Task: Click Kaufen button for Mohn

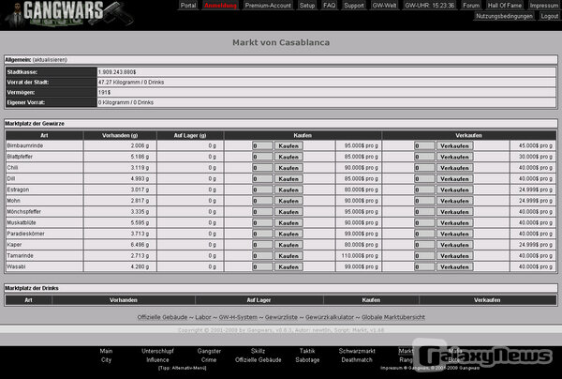Action: pyautogui.click(x=288, y=201)
